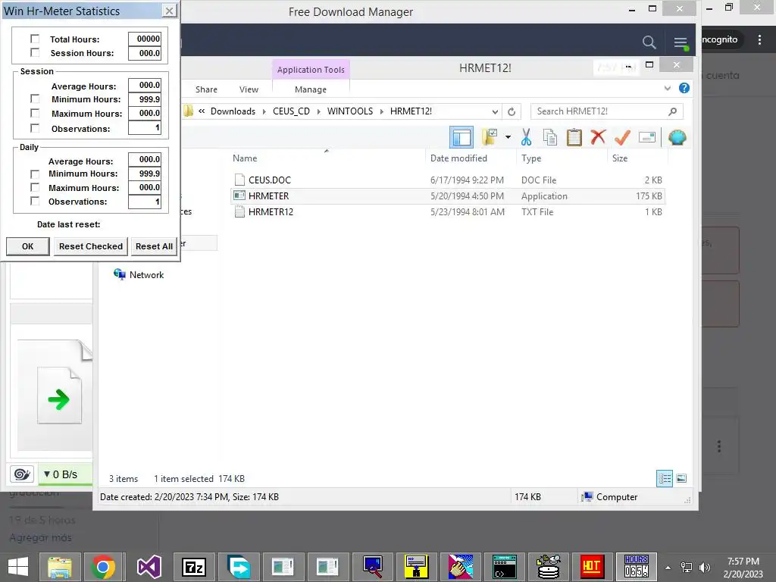
Task: Open the Classic Shell seashell settings icon
Action: [677, 137]
